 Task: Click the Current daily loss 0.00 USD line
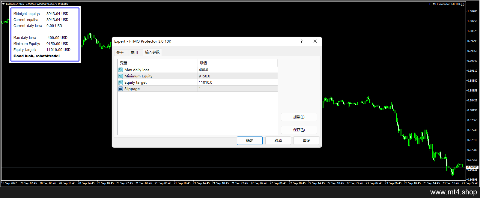point(38,26)
